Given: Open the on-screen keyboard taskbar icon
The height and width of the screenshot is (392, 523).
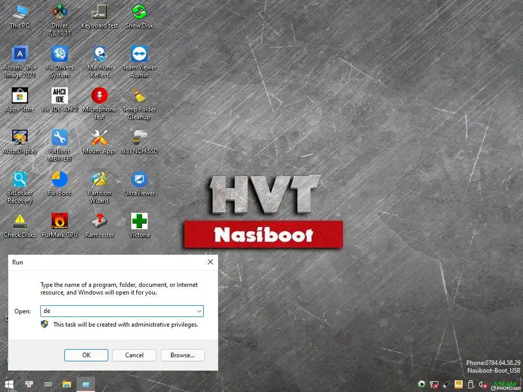Looking at the screenshot, I should pyautogui.click(x=48, y=384).
